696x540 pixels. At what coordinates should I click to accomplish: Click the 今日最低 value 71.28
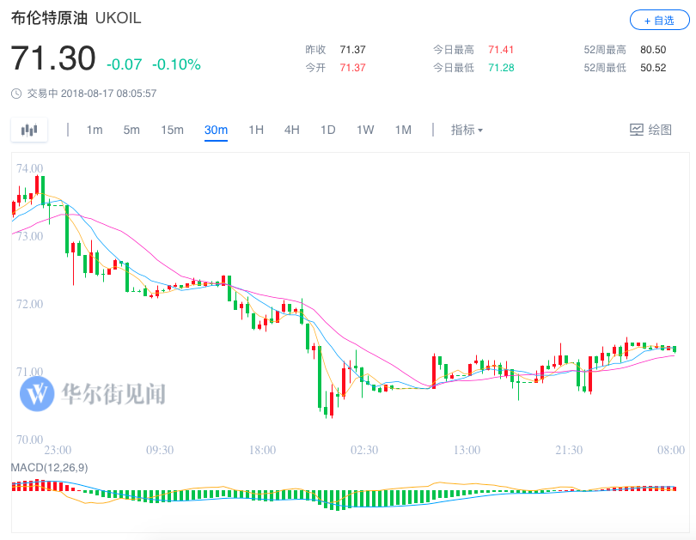click(x=501, y=68)
